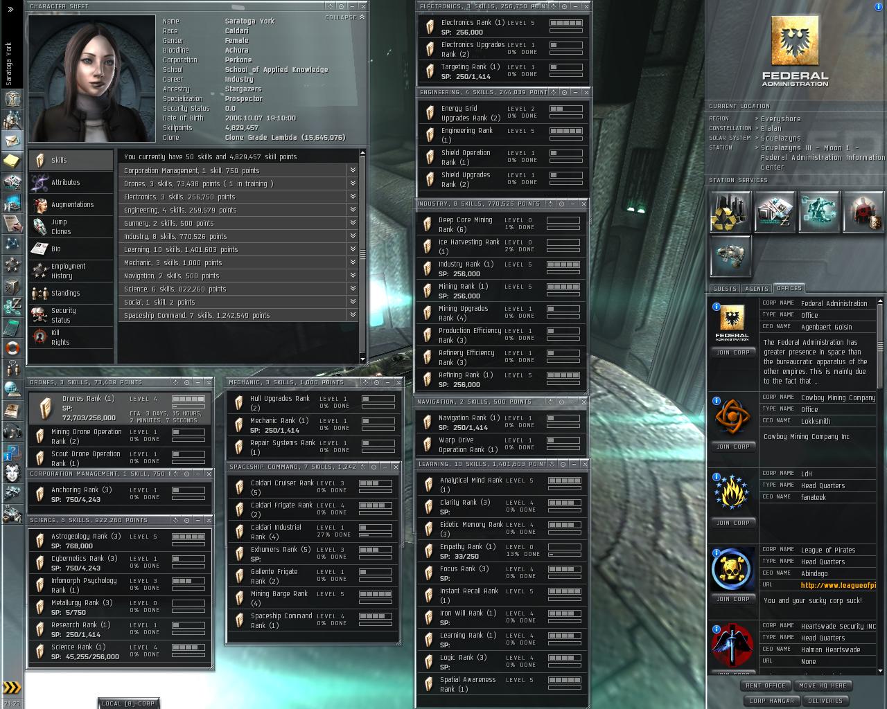
Task: Toggle pin on the Navigation skills window
Action: point(565,402)
